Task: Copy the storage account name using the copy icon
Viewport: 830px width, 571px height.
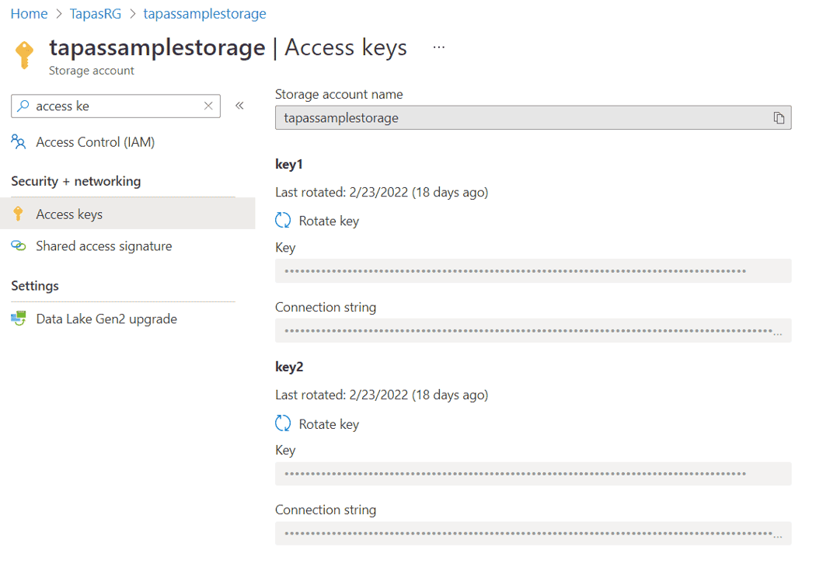Action: [778, 117]
